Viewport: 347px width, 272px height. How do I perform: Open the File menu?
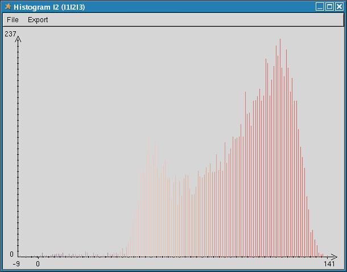pyautogui.click(x=13, y=20)
